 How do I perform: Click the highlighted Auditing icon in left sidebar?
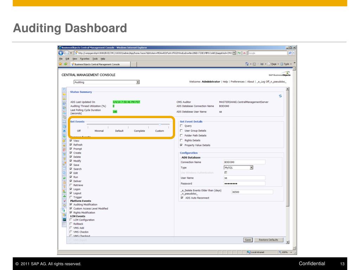[x=64, y=210]
